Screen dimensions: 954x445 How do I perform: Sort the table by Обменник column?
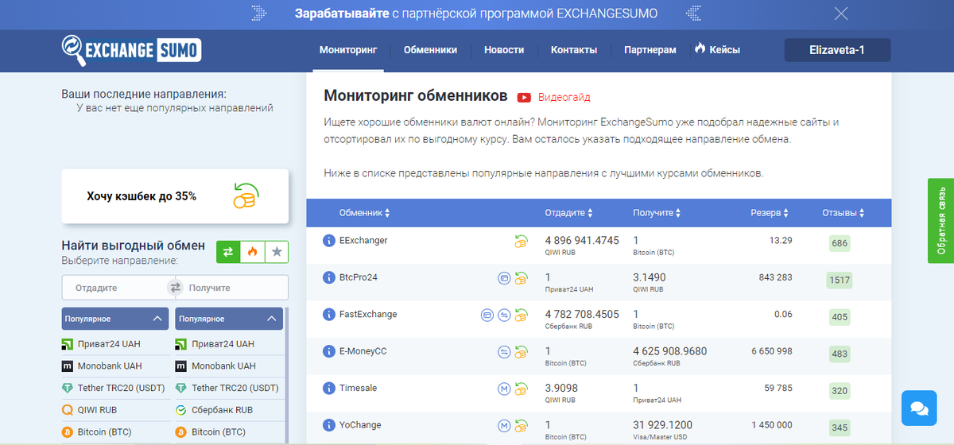[x=364, y=213]
